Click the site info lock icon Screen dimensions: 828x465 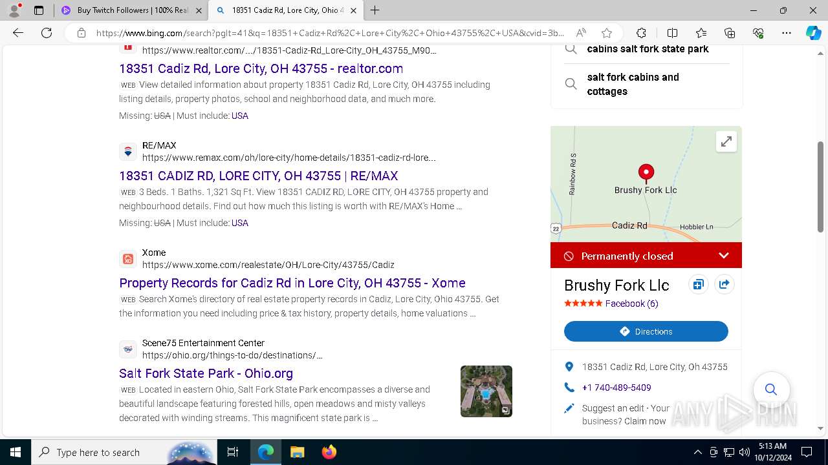pyautogui.click(x=82, y=33)
